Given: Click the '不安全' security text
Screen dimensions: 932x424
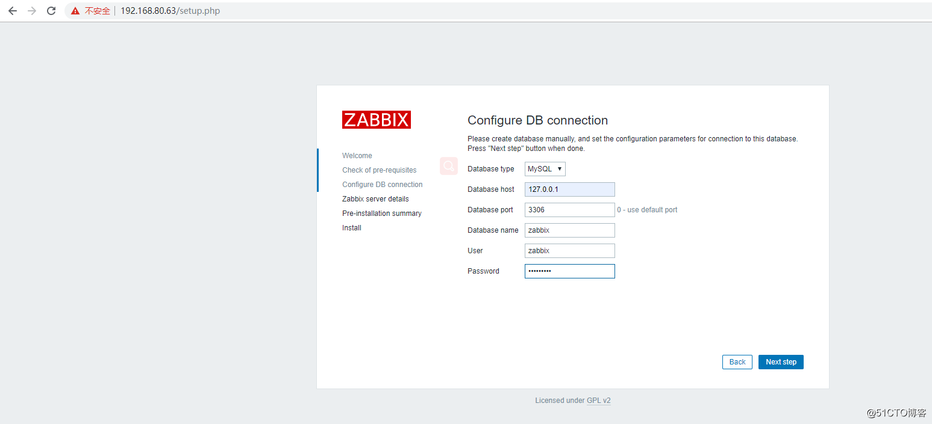Looking at the screenshot, I should (x=97, y=11).
